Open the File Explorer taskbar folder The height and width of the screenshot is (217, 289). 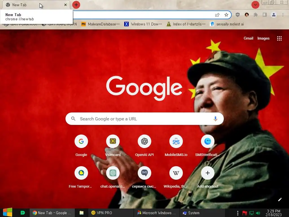82,213
